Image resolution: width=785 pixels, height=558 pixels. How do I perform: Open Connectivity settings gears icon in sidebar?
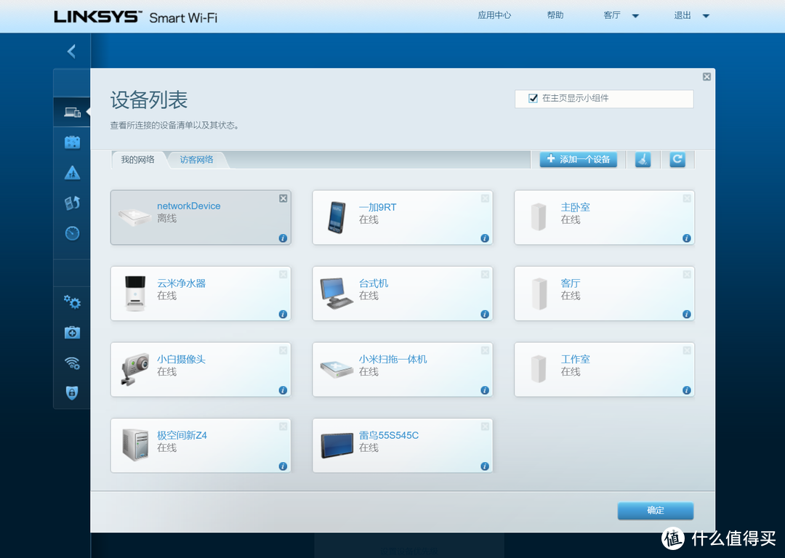pyautogui.click(x=72, y=302)
